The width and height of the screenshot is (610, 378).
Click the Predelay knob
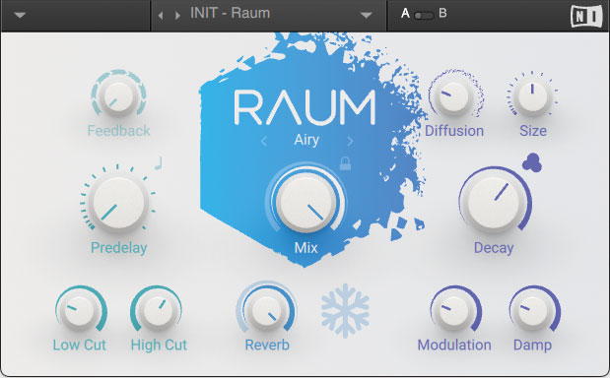coord(118,203)
